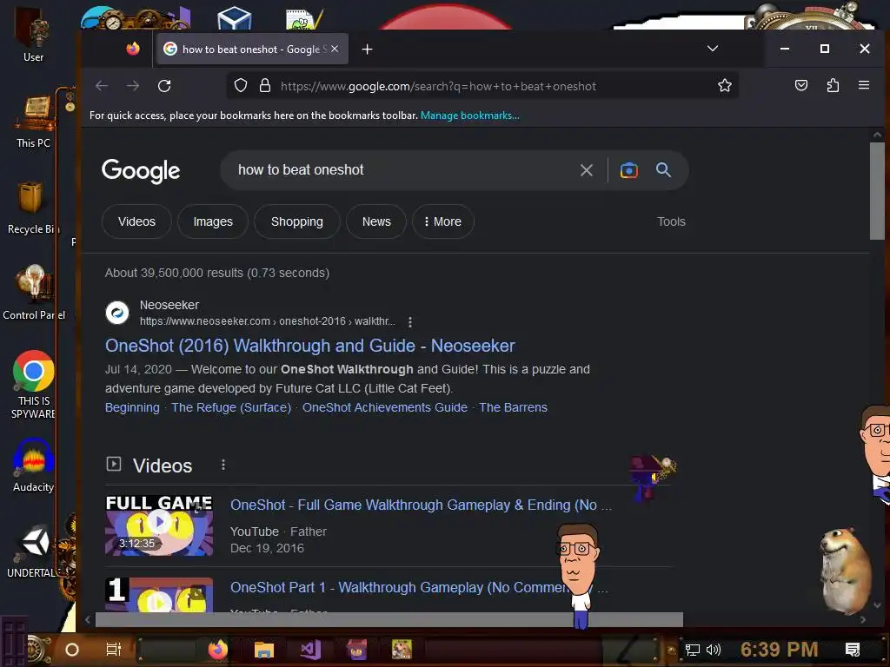Launch Audacity from the desktop
Viewport: 890px width, 667px height.
click(33, 466)
